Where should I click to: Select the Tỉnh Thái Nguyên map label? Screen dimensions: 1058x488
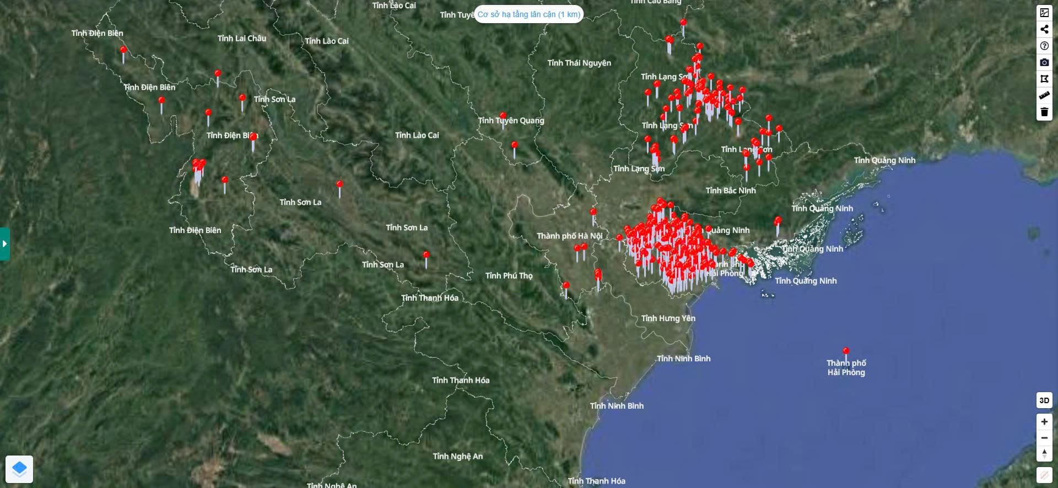pyautogui.click(x=579, y=63)
